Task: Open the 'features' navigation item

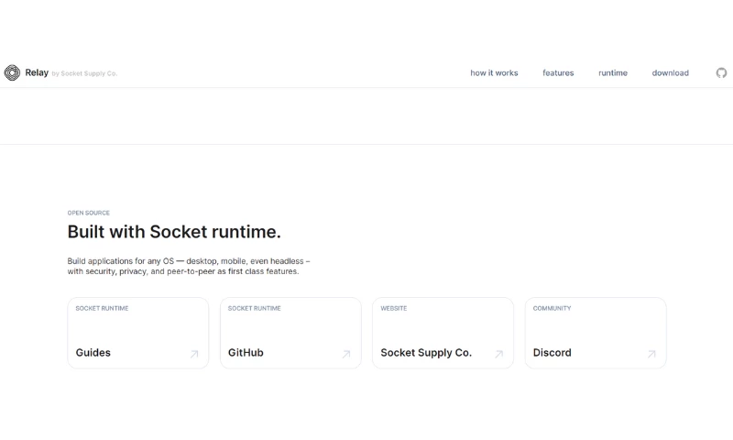Action: click(558, 73)
